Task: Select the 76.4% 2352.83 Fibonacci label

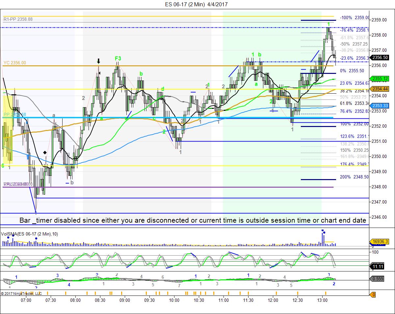Action: pyautogui.click(x=355, y=111)
